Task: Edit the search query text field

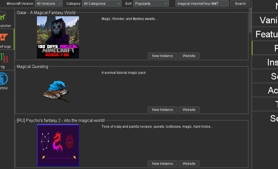Action: click(x=202, y=4)
